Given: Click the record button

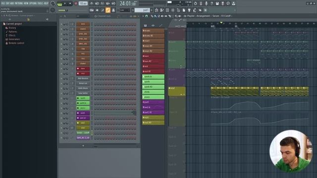Looking at the screenshot, I should [x=76, y=3].
